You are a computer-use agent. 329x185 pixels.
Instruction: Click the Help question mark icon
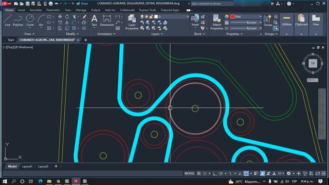coord(289,4)
